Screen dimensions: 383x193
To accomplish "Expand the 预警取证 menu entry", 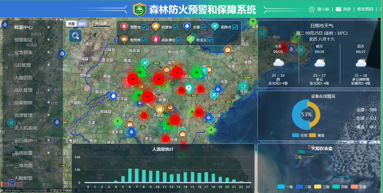I will [x=23, y=39].
